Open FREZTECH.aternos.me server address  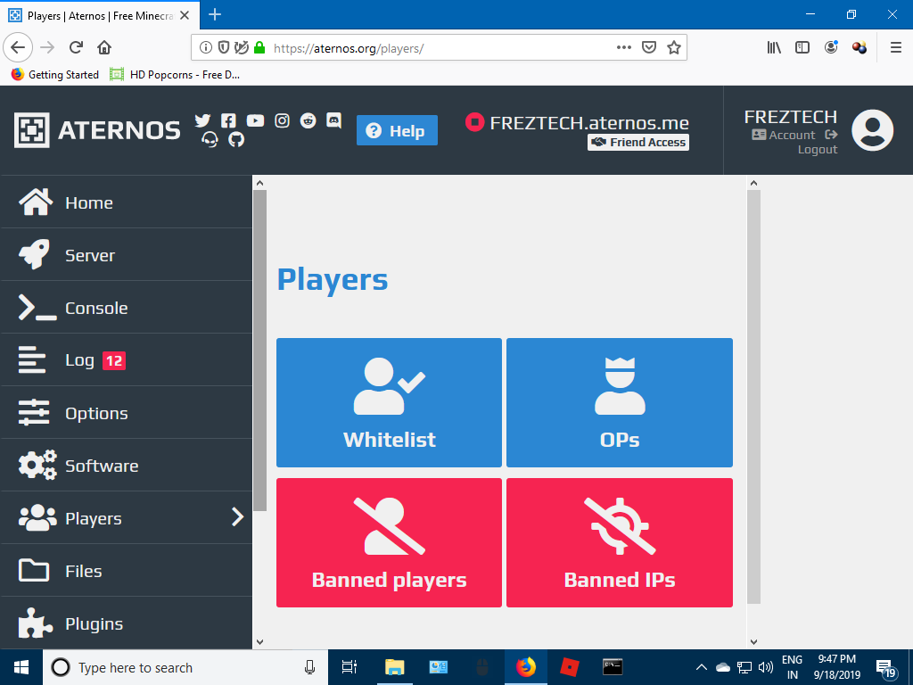[589, 123]
